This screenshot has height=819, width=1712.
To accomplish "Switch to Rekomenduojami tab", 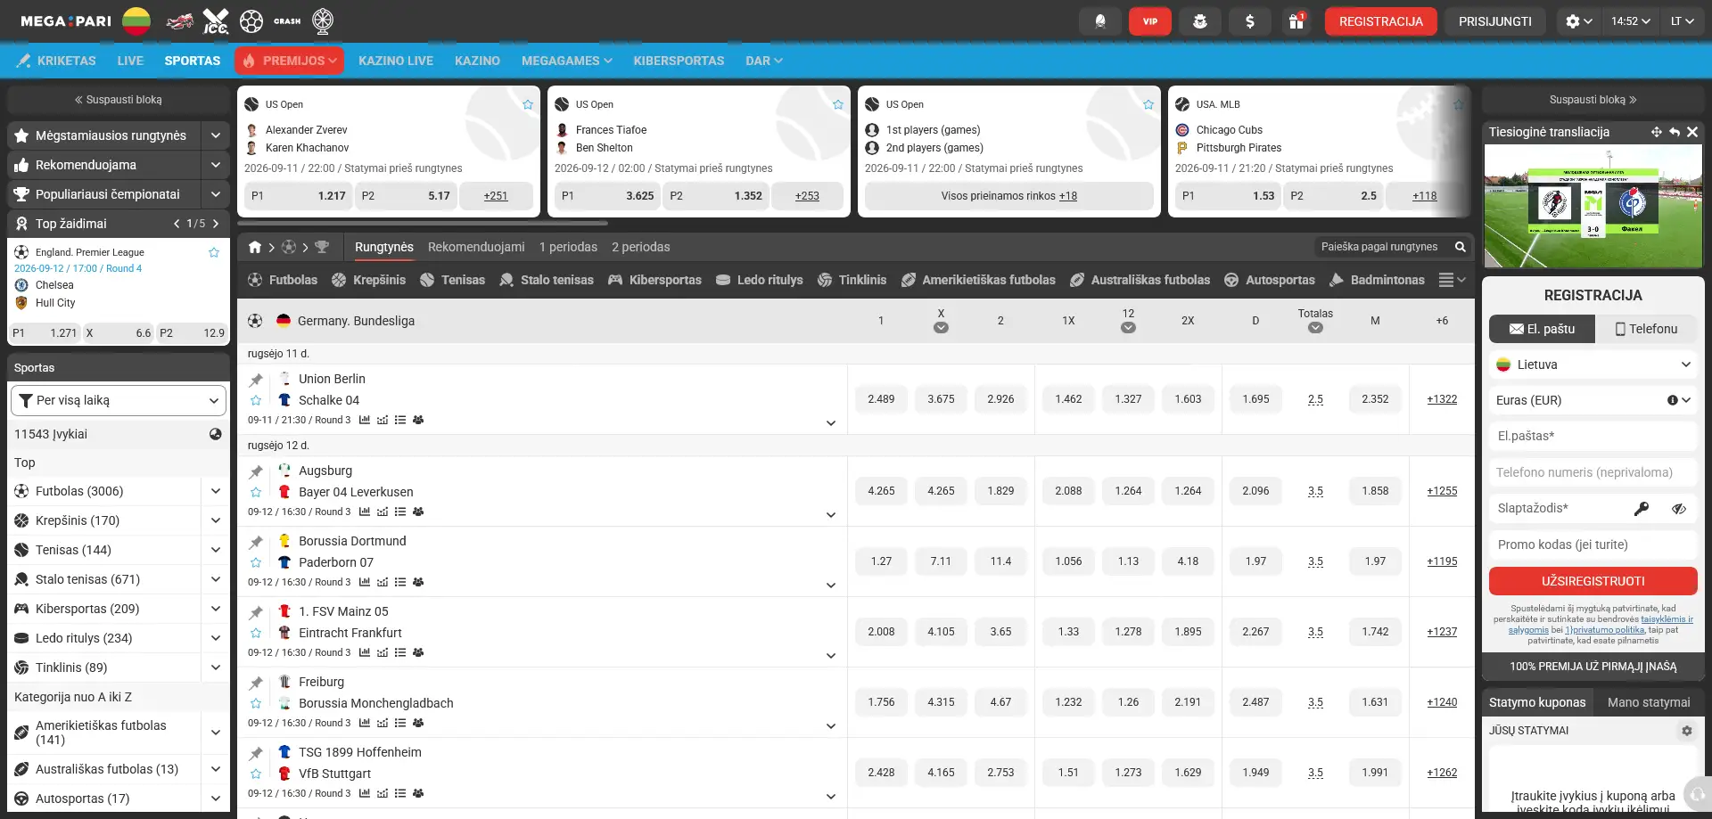I will point(476,247).
